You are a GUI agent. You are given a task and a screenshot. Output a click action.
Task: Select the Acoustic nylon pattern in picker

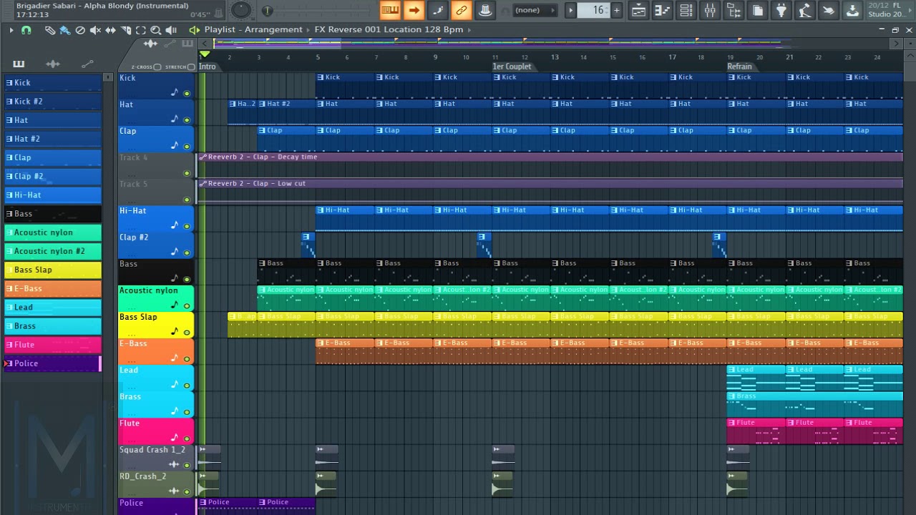tap(53, 232)
